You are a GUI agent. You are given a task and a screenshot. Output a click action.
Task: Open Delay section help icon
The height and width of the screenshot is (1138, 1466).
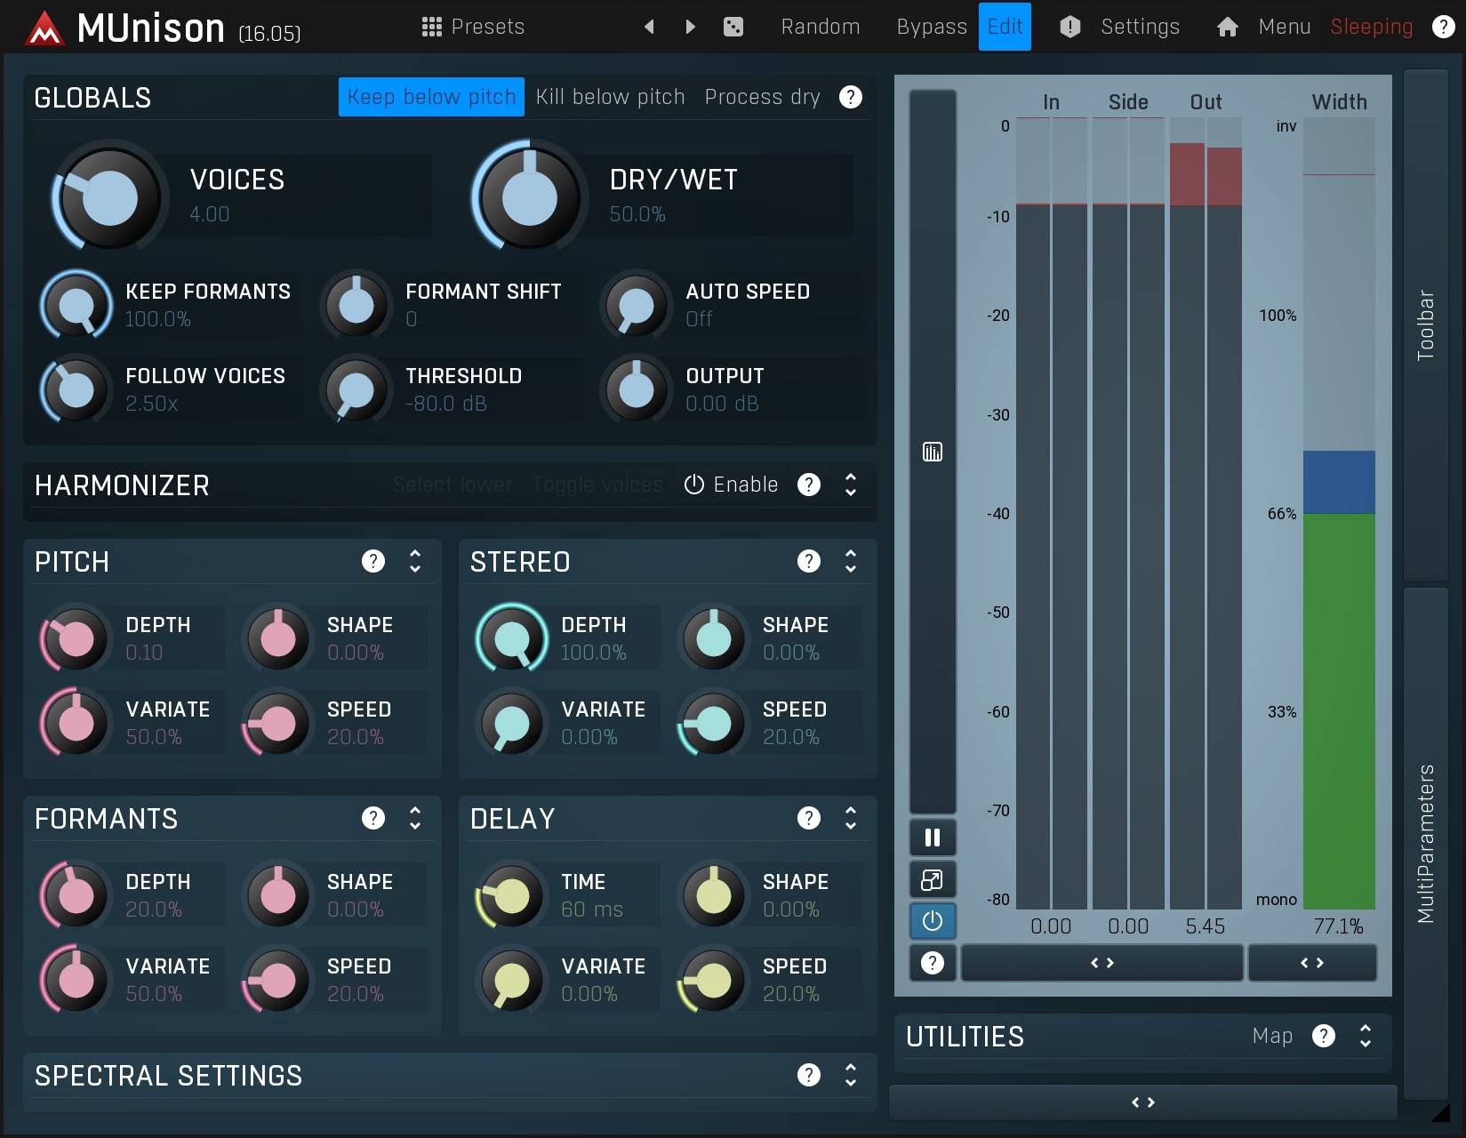809,818
